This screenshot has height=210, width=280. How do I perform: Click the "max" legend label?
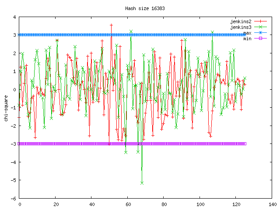point(247,33)
